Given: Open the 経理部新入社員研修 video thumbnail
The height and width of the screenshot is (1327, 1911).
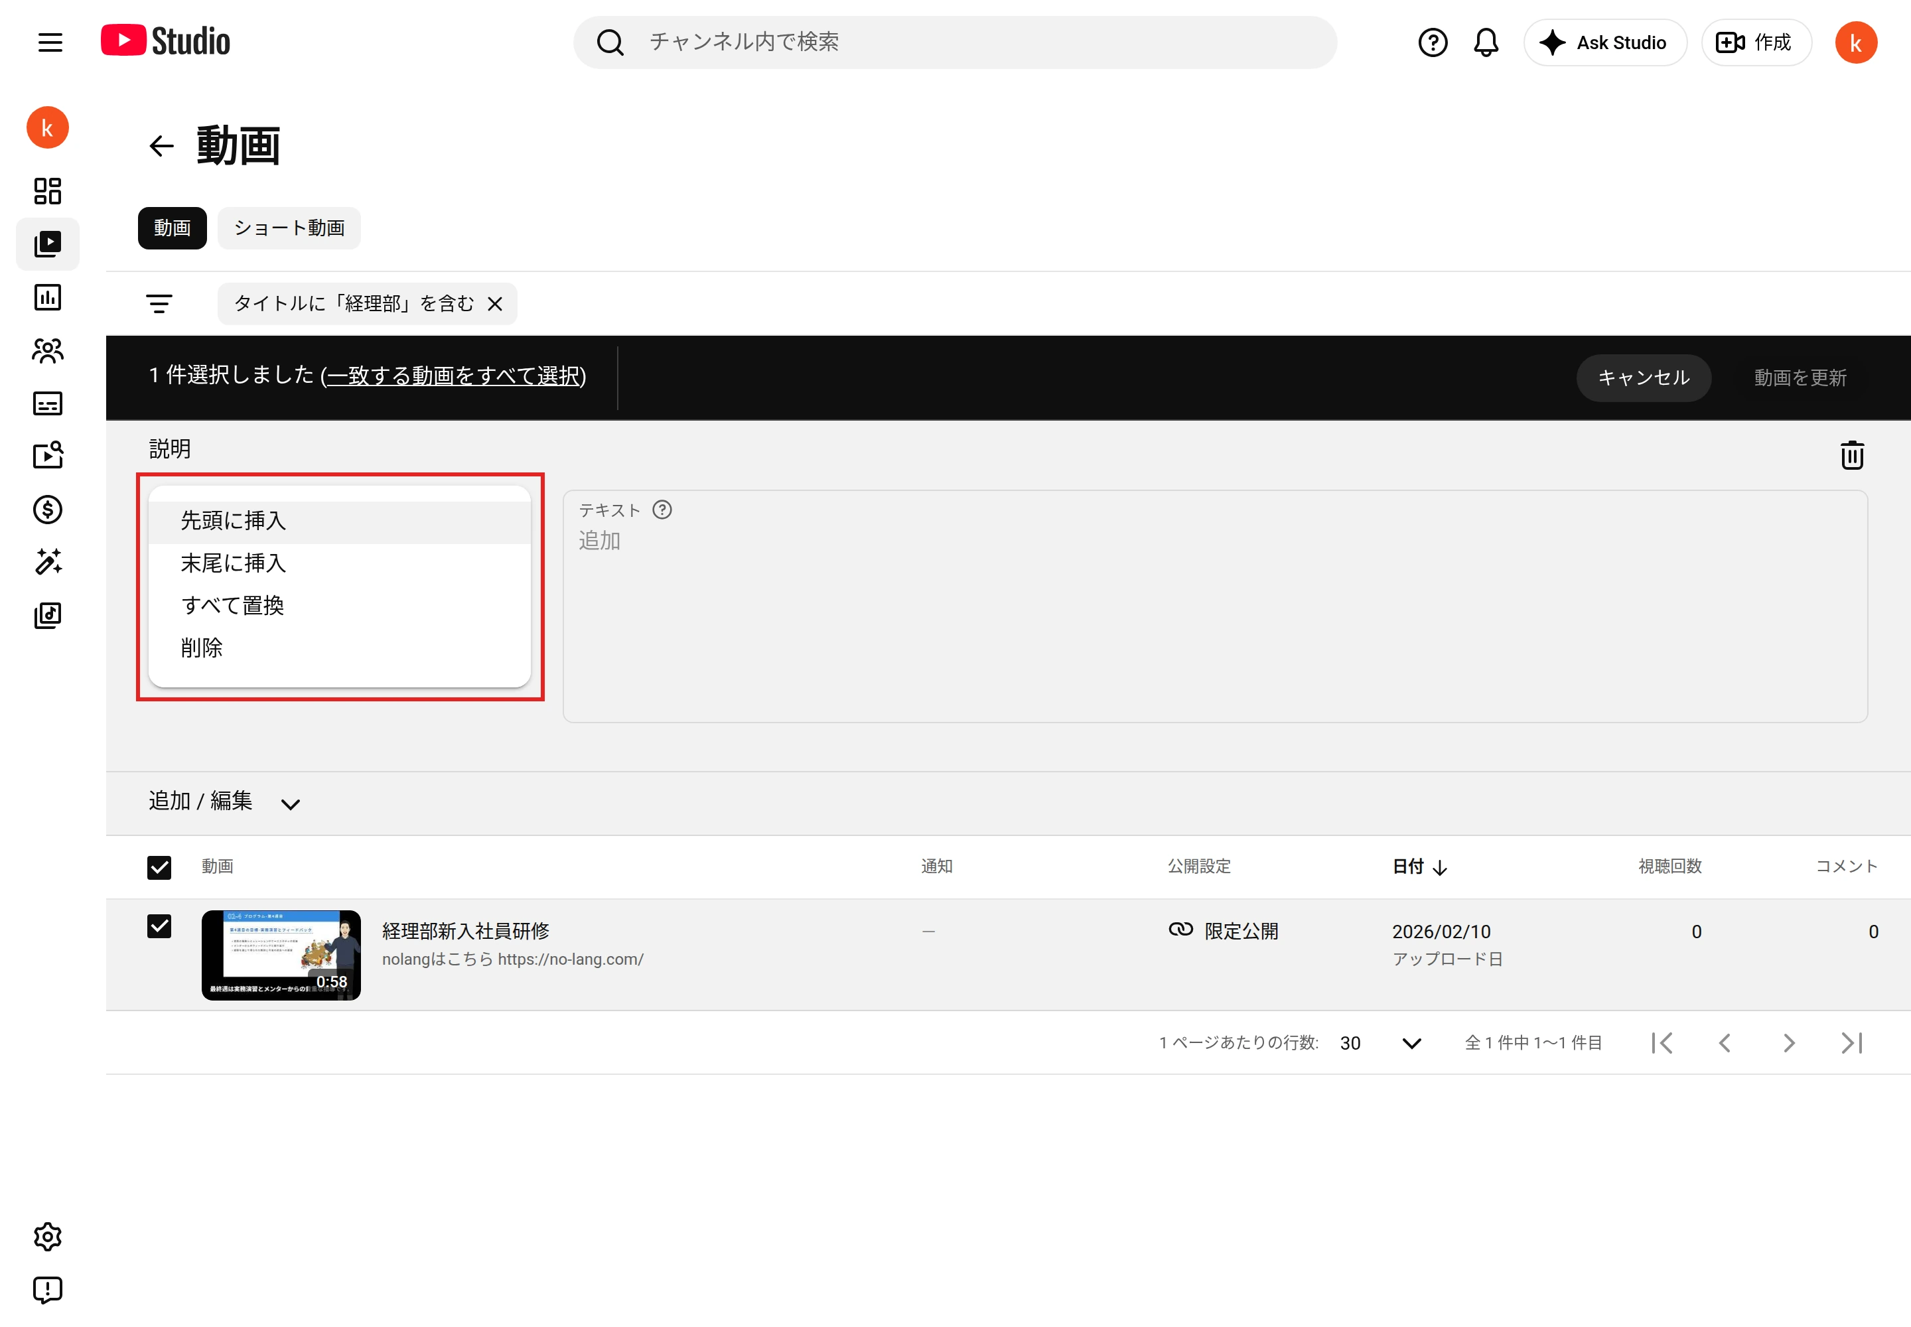Looking at the screenshot, I should pyautogui.click(x=281, y=955).
